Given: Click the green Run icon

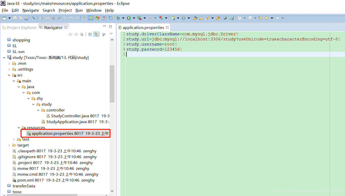Looking at the screenshot, I should click(x=129, y=18).
